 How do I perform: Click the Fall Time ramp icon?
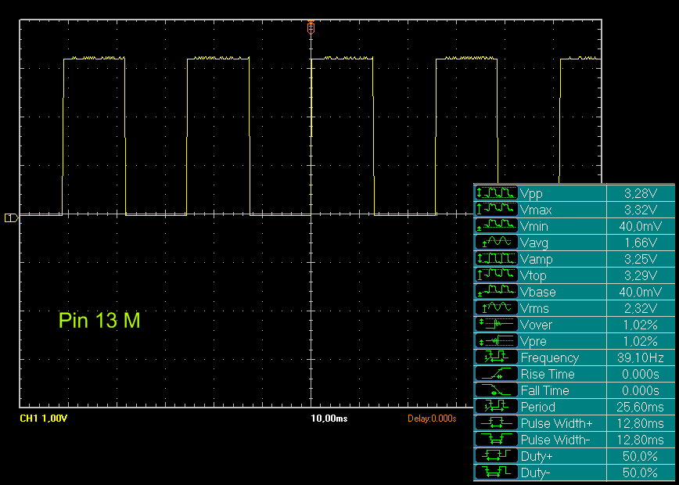click(x=496, y=390)
